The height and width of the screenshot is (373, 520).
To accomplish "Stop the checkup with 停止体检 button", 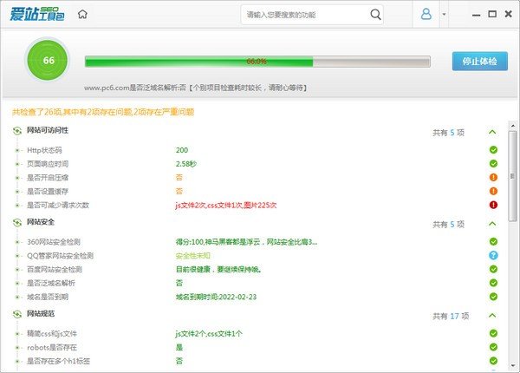I will coord(479,61).
